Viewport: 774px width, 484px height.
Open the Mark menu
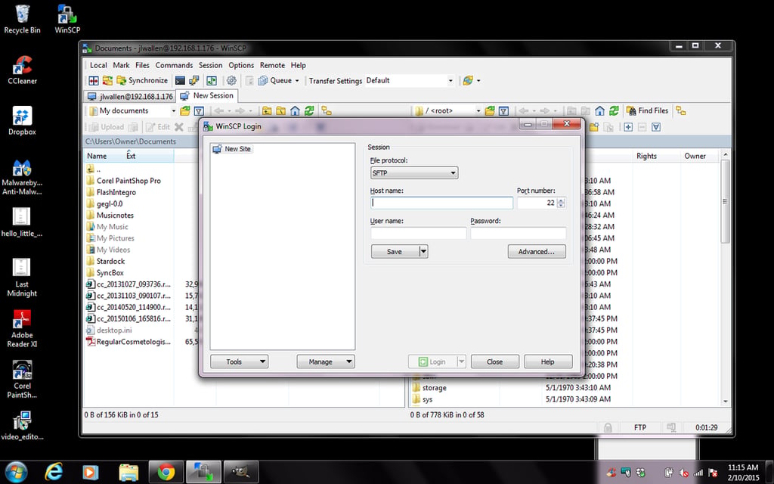[x=121, y=65]
